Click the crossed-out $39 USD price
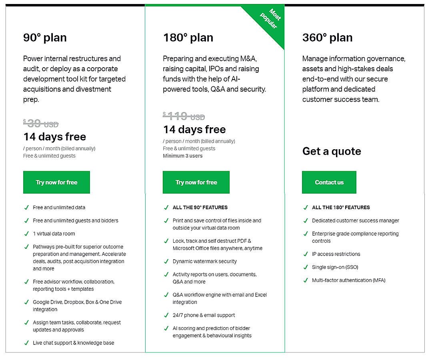Screen dimensions: 428x358 pyautogui.click(x=40, y=124)
